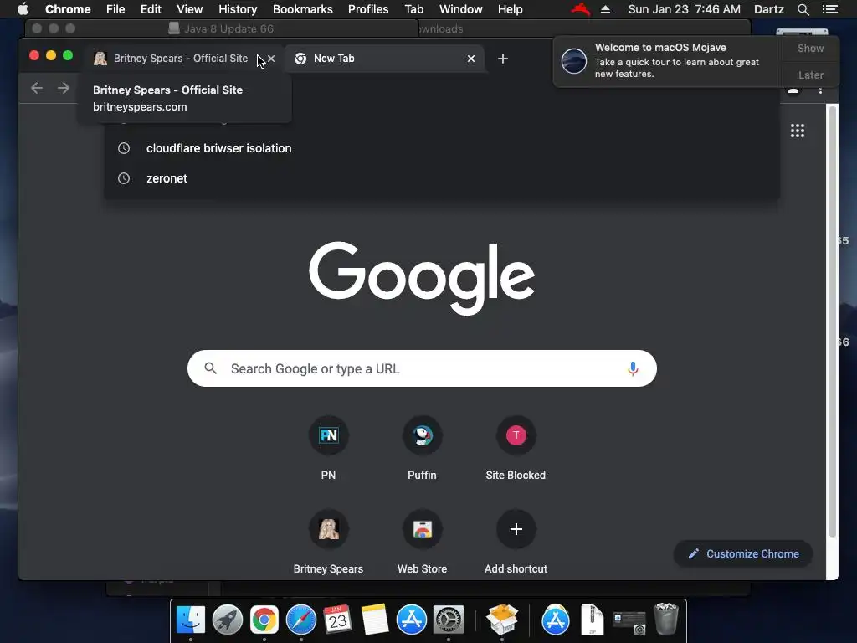Click the Customize Chrome button
857x643 pixels.
tap(743, 554)
